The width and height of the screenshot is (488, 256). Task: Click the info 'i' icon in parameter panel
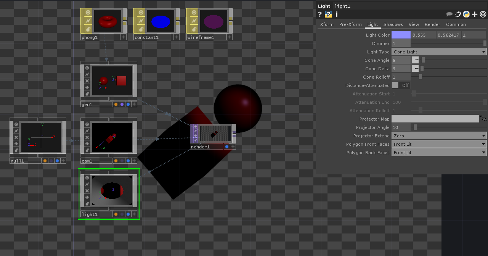337,14
